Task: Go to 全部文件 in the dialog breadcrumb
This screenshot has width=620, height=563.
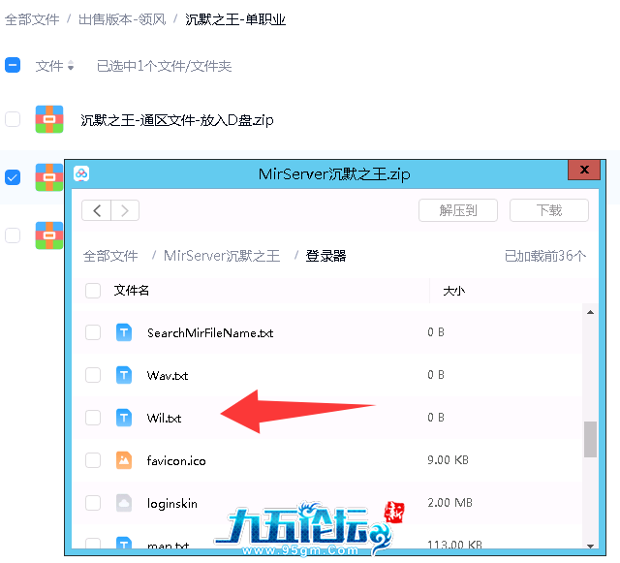Action: [110, 256]
